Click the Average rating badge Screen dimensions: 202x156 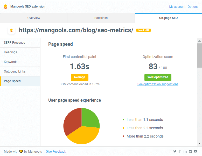point(80,77)
